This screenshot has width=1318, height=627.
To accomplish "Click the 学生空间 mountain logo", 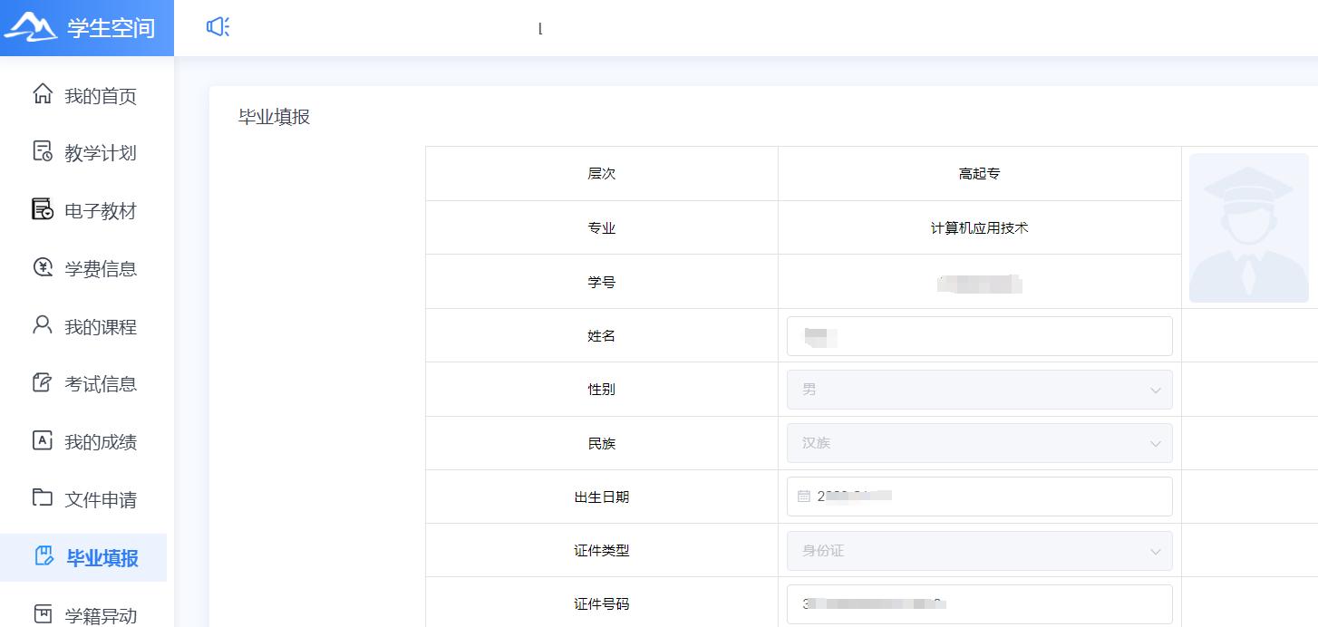I will coord(31,27).
